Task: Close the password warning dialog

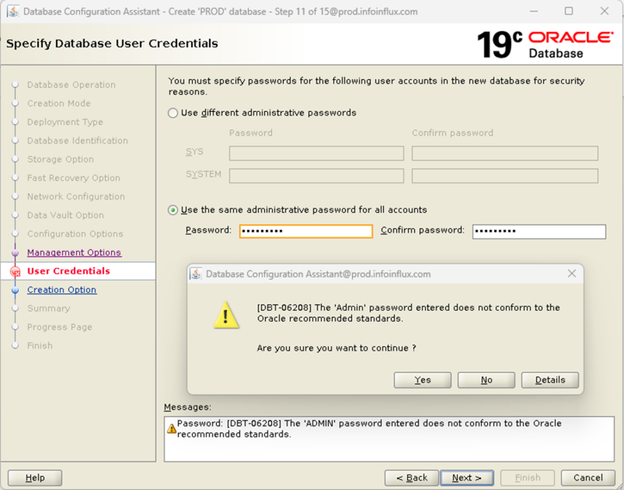Action: (572, 273)
